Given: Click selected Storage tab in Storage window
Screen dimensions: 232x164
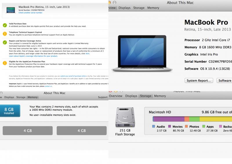Looking at the screenshot, I should [x=146, y=96].
